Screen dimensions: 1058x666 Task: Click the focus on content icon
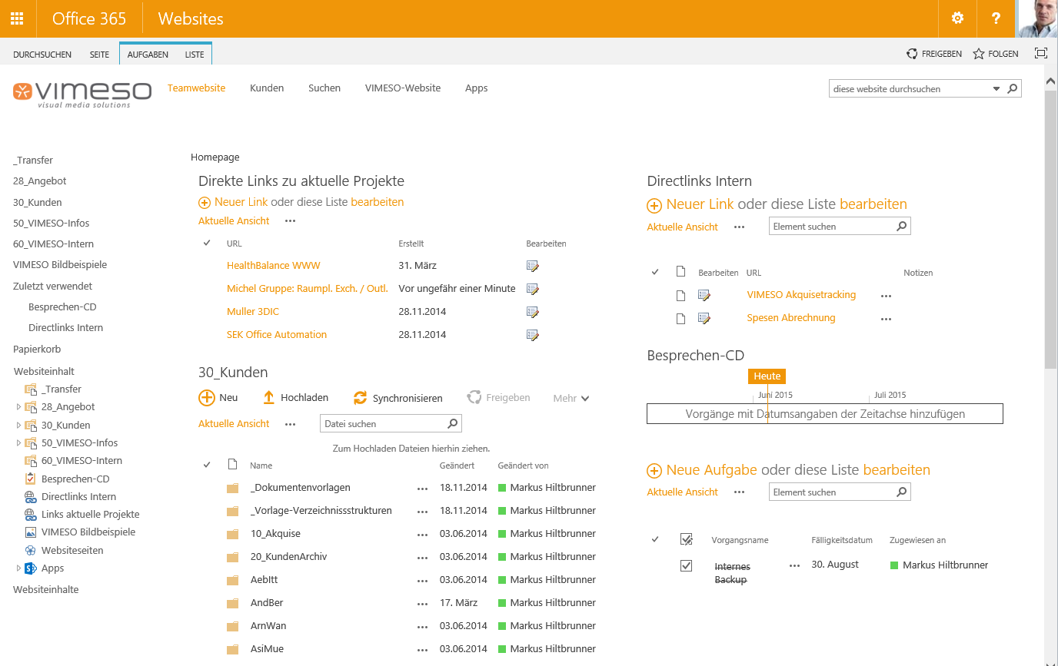[x=1041, y=53]
